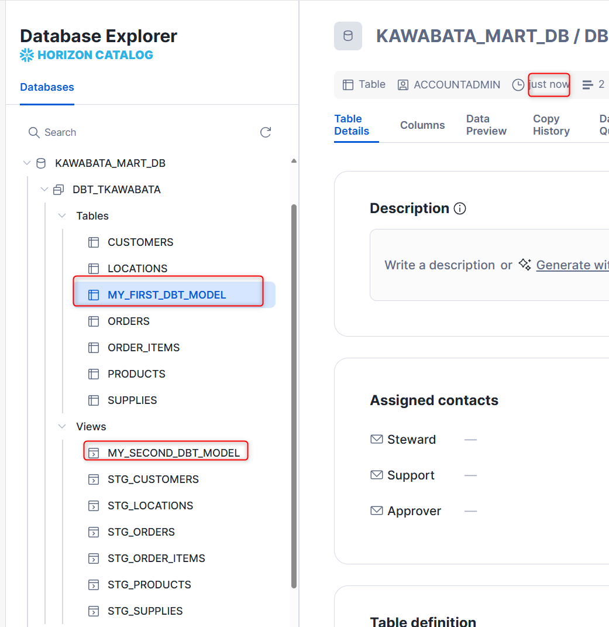This screenshot has width=609, height=627.
Task: Click the DBT_TKAWABATA schema icon
Action: point(59,190)
